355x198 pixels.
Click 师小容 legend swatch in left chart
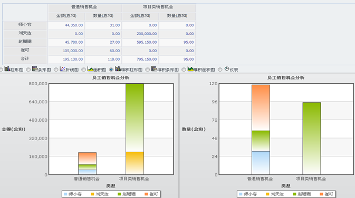[x=65, y=194]
